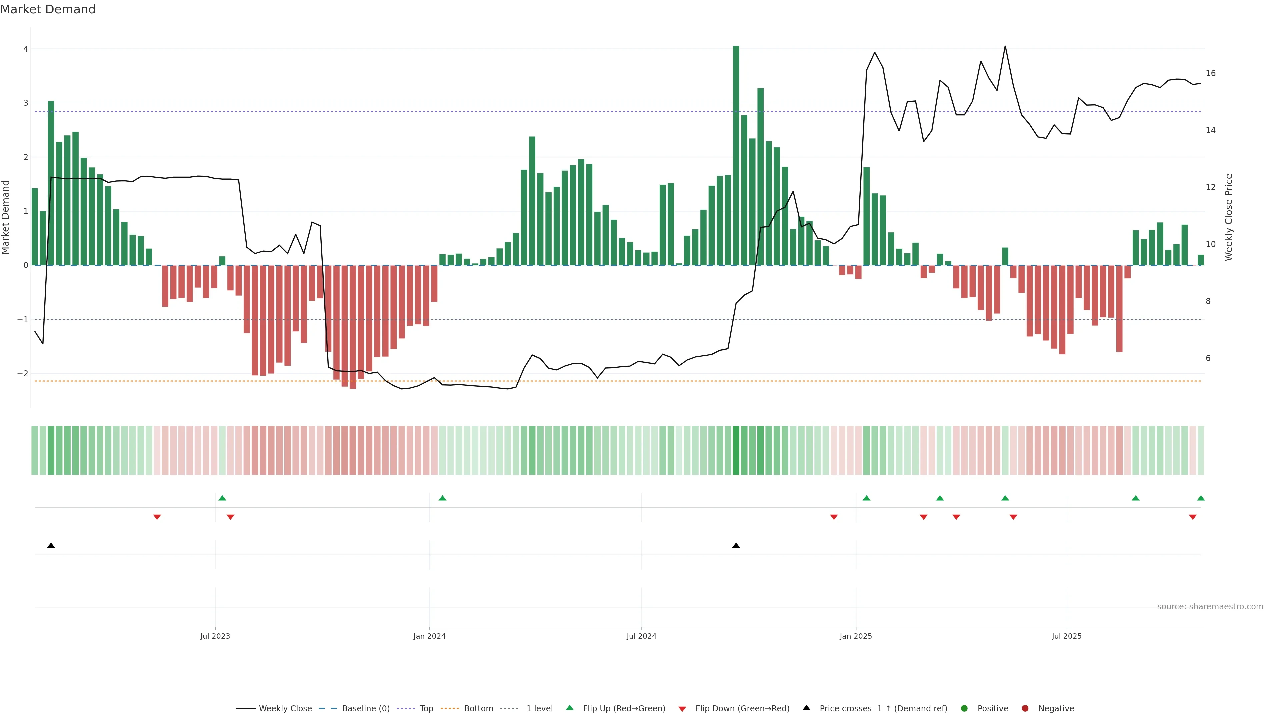The height and width of the screenshot is (720, 1280).
Task: Click the source: sharemaestro.com text
Action: click(x=1210, y=607)
